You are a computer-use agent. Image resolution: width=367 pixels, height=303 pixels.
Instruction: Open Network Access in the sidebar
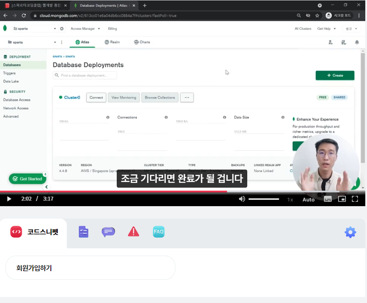(16, 108)
